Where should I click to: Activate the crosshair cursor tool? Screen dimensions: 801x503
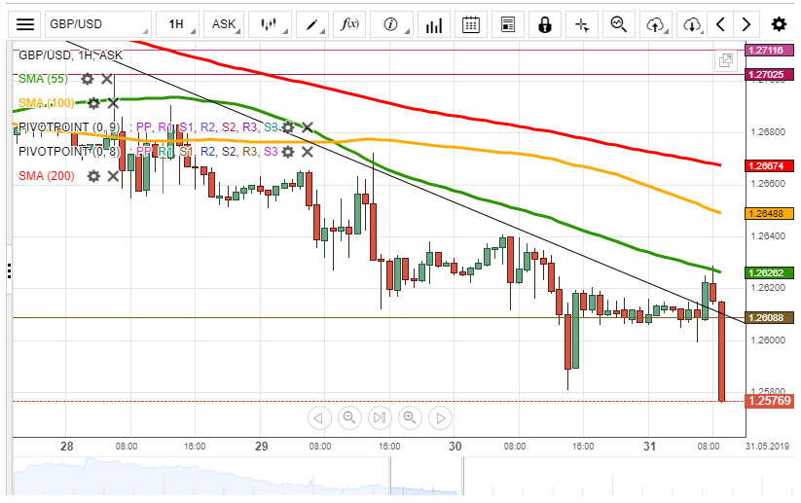point(582,24)
